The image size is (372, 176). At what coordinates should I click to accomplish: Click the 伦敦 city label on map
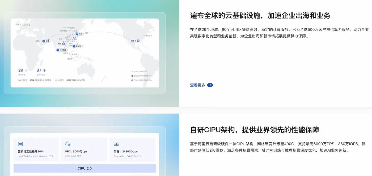17,25
